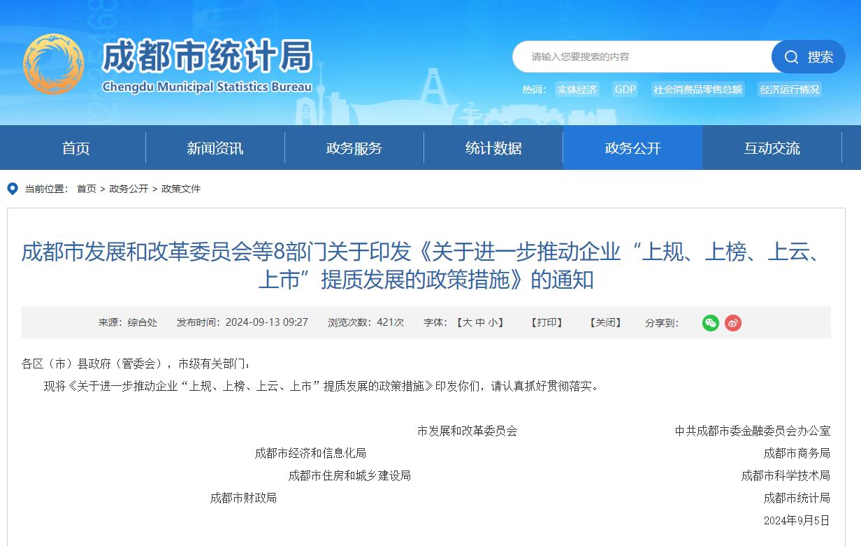Click the 分享到 label

pos(662,323)
